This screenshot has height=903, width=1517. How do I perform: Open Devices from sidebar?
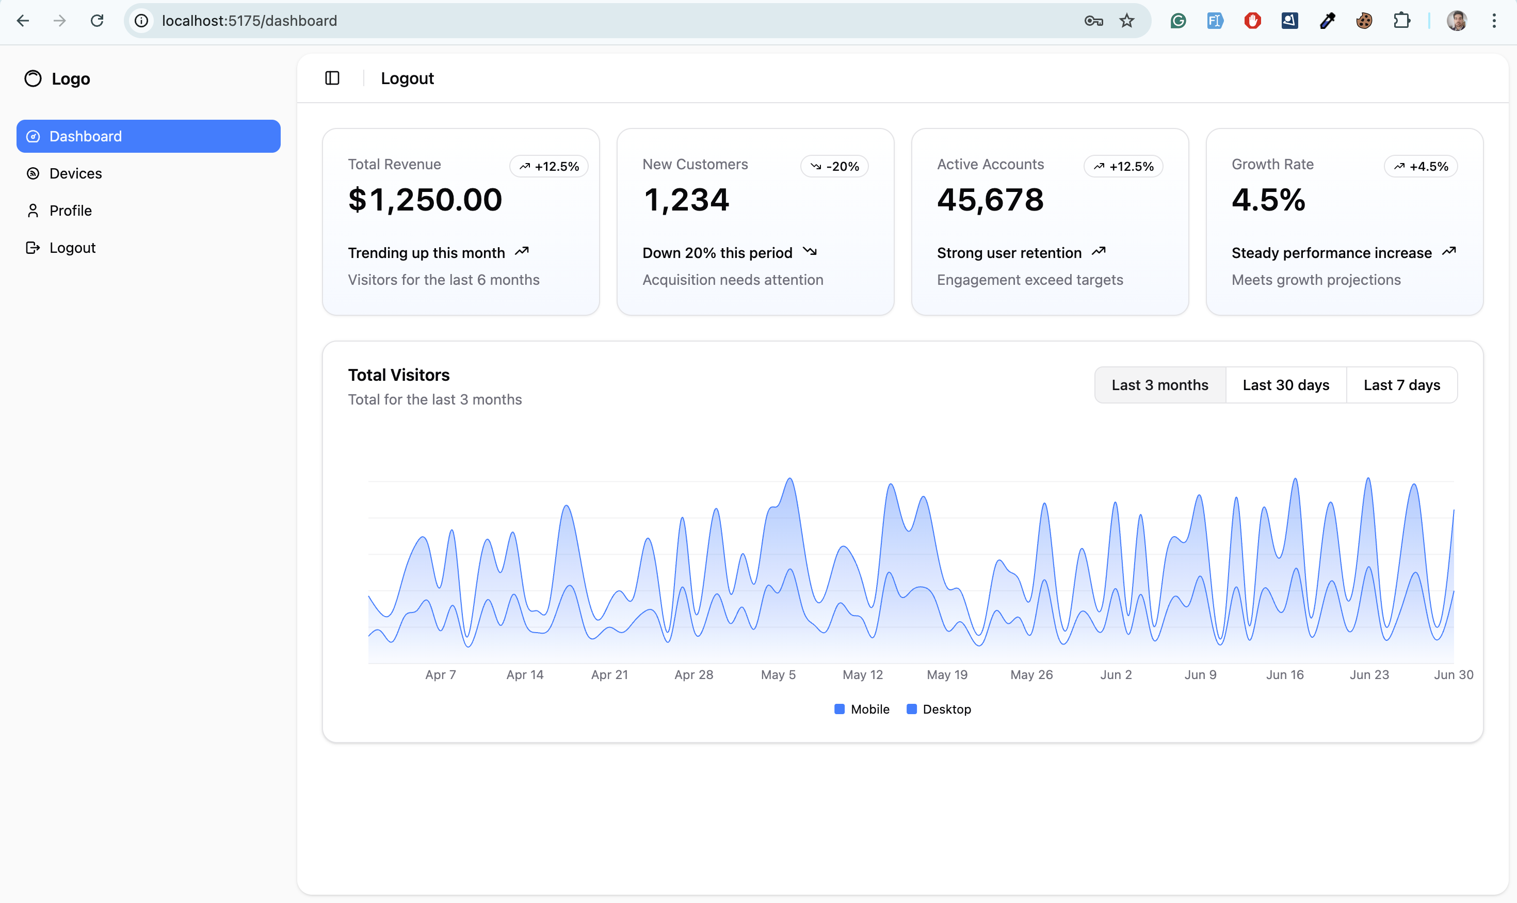pos(75,173)
